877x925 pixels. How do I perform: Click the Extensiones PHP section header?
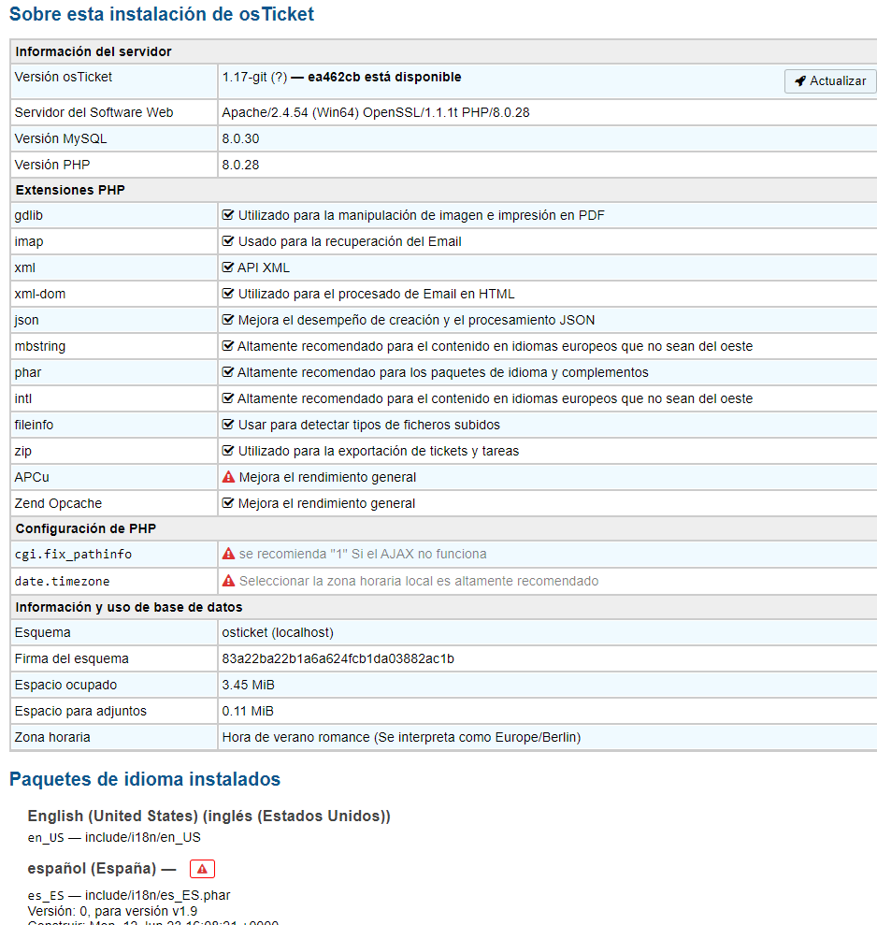tap(70, 190)
